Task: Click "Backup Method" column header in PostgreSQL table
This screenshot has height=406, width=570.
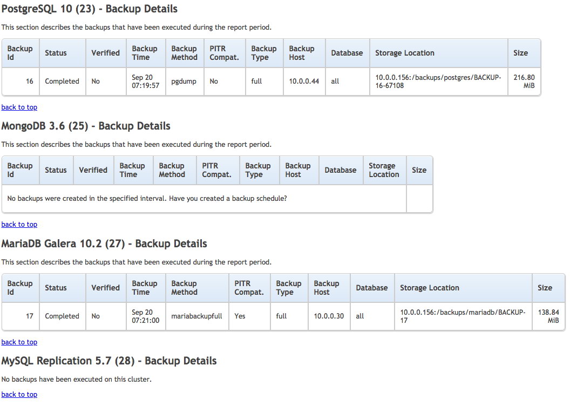Action: 184,53
